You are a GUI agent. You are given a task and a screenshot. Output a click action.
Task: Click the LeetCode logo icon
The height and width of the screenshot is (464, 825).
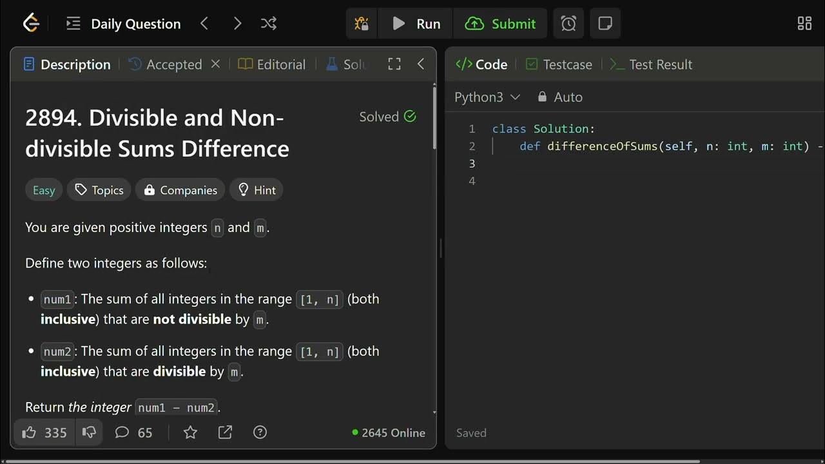[31, 24]
